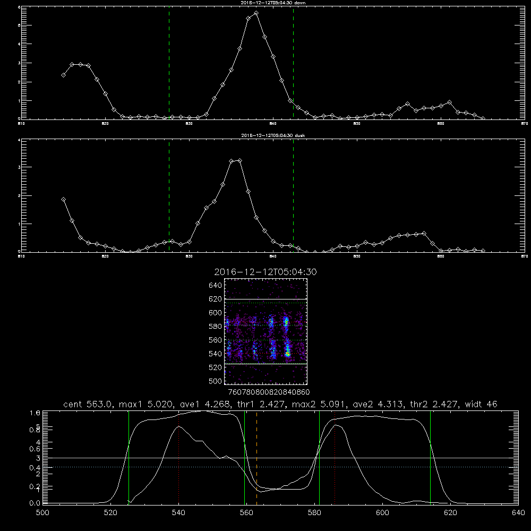Click the "0.6" y-axis label of the bottom plot
This screenshot has height=531, width=531.
coord(35,449)
